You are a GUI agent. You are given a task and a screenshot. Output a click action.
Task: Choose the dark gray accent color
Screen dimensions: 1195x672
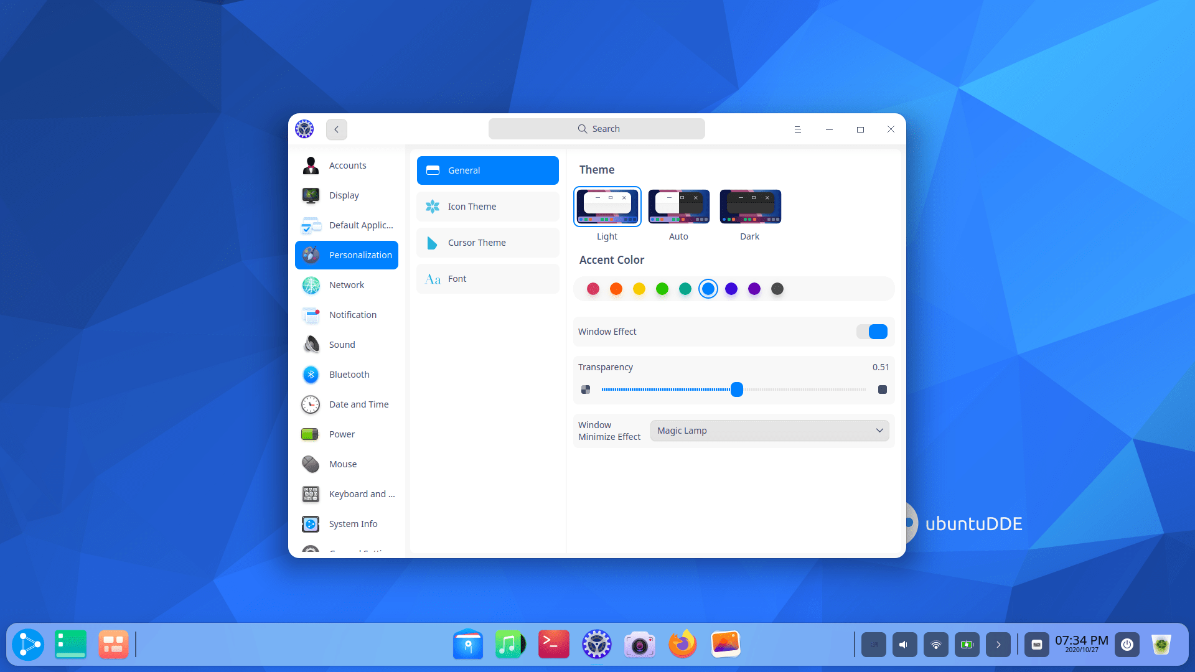click(777, 289)
